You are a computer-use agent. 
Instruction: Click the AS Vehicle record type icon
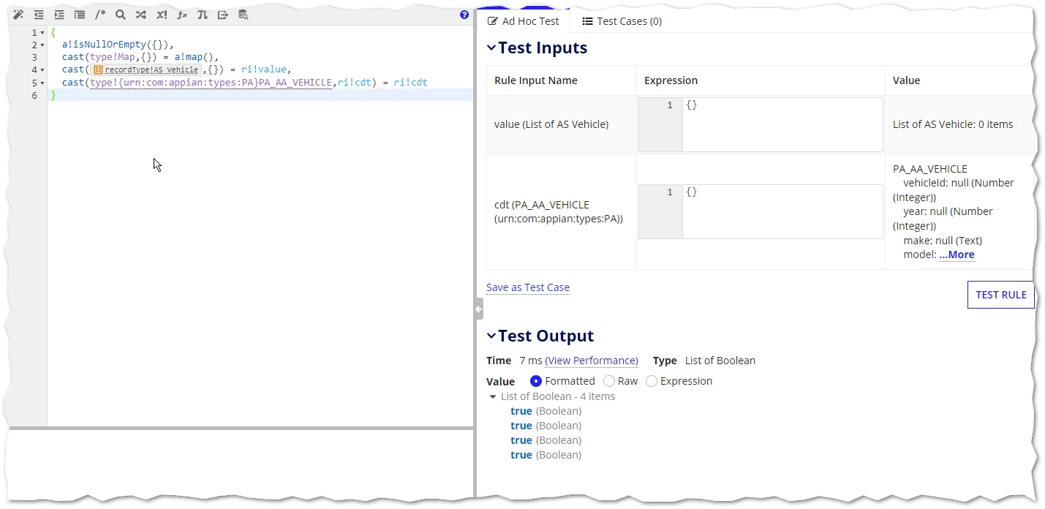point(98,70)
